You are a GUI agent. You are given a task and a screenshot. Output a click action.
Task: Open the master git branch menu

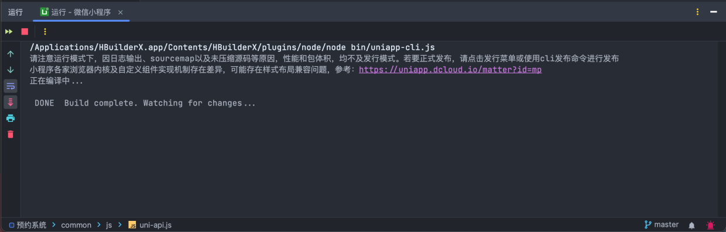click(x=662, y=225)
